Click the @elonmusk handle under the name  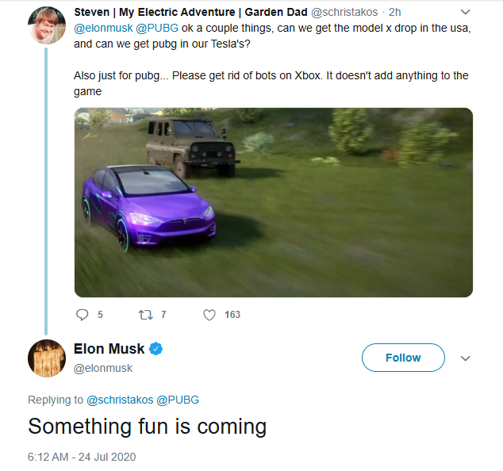(x=103, y=368)
